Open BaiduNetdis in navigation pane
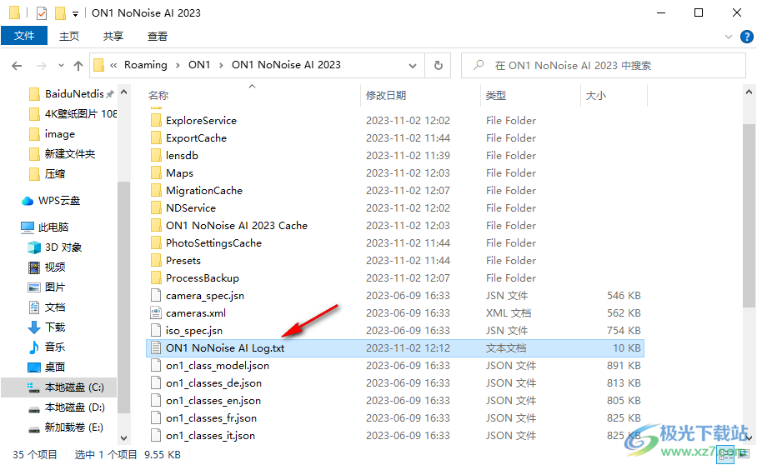The width and height of the screenshot is (757, 465). click(74, 93)
